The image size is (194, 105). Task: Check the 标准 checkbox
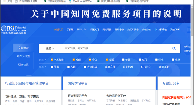pyautogui.click(x=157, y=60)
